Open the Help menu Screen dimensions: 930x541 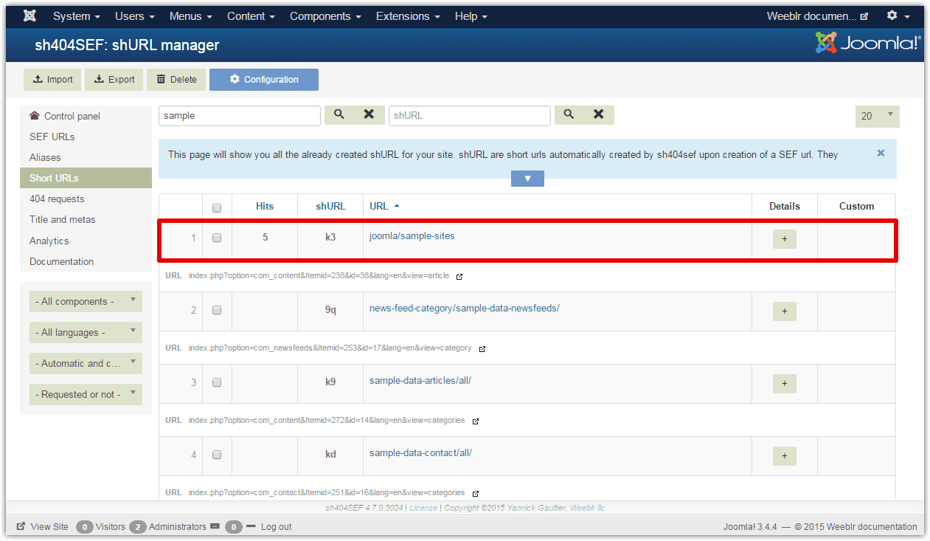click(471, 15)
